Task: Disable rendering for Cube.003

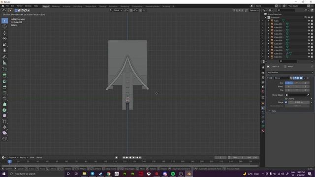Action: (312, 30)
